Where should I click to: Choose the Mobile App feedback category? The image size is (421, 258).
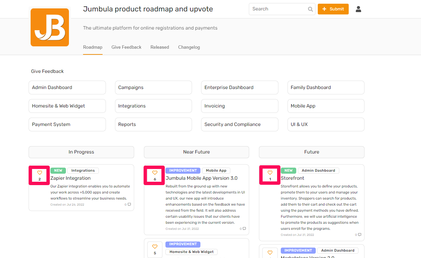click(326, 106)
